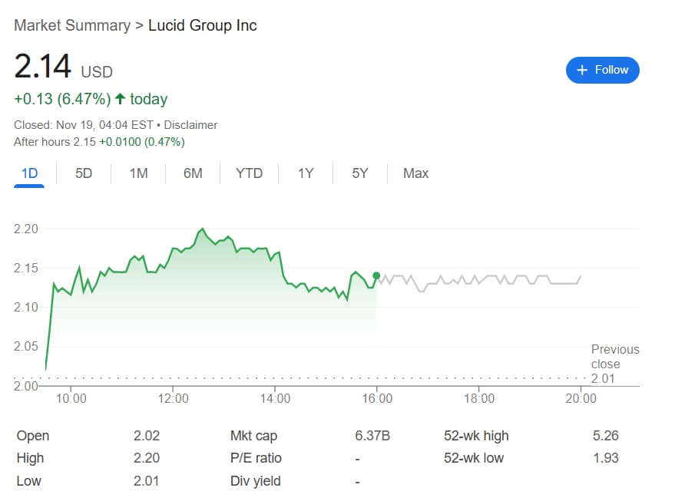
Task: Open the 1M chart tab
Action: click(x=138, y=173)
